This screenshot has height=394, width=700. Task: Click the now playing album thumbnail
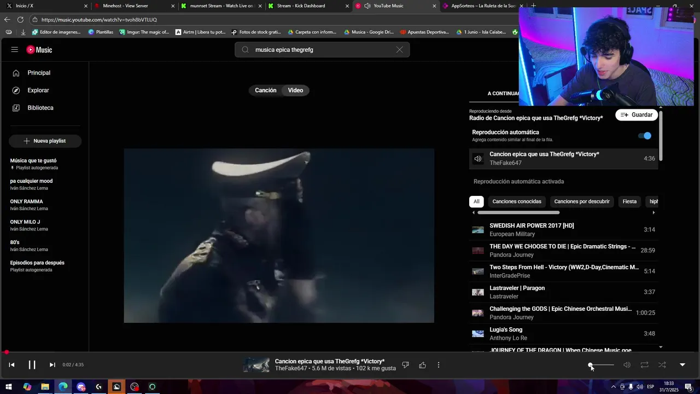tap(256, 365)
